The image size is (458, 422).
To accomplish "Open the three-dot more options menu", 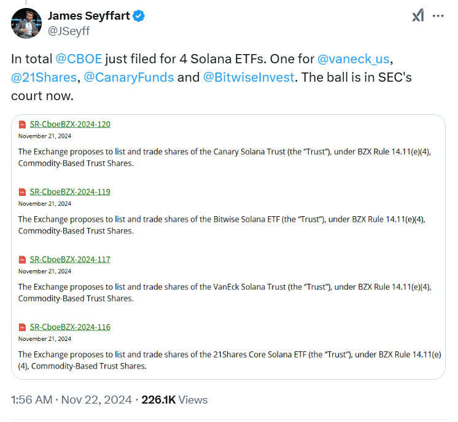I will click(438, 16).
